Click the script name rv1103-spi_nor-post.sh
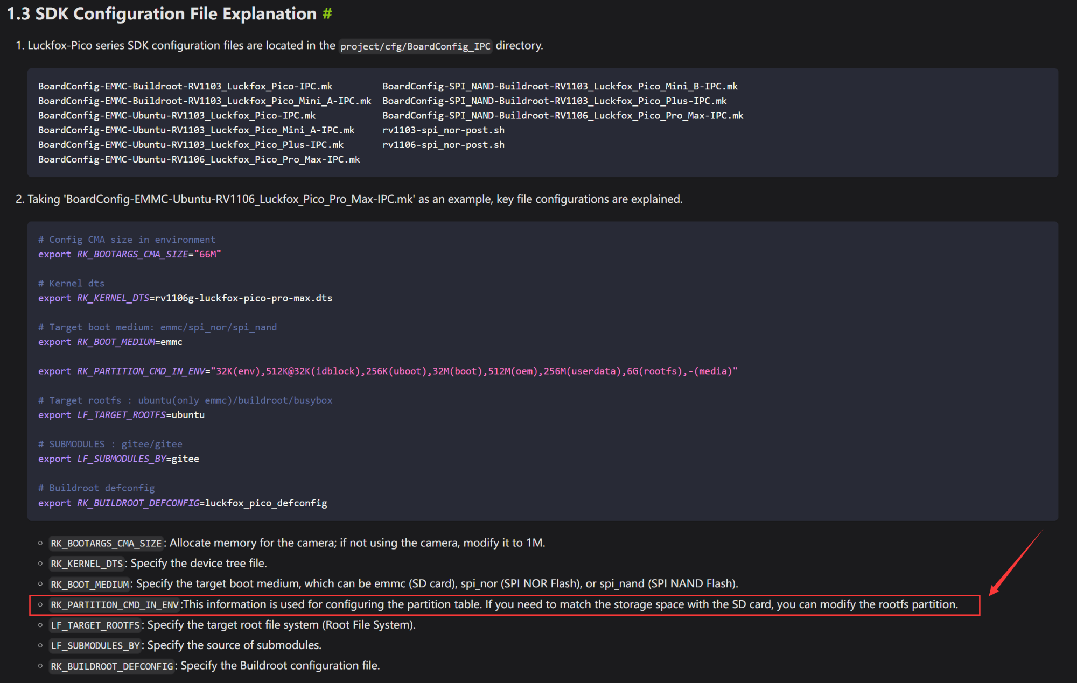Image resolution: width=1077 pixels, height=683 pixels. click(x=444, y=130)
